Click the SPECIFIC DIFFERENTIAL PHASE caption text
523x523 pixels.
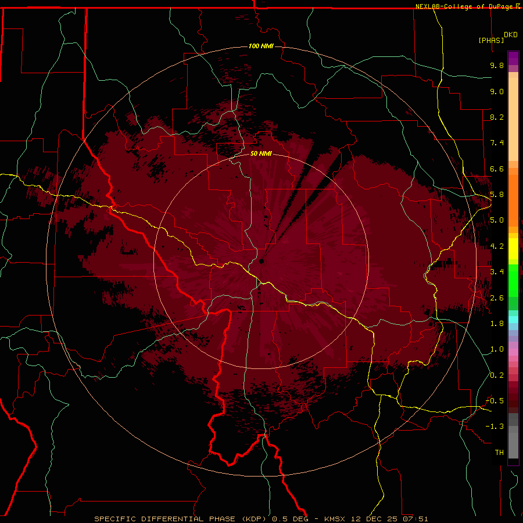click(164, 519)
